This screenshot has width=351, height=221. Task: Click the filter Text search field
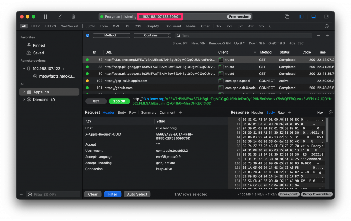click(244, 36)
